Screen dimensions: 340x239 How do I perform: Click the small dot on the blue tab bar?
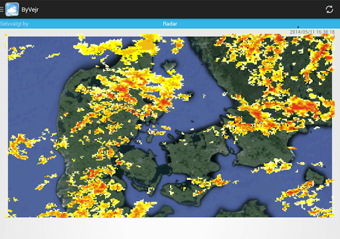(x=298, y=27)
